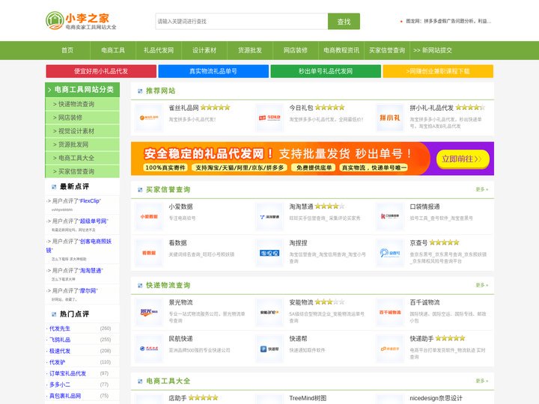Open the 电商工具 nav item
Screen dimensions: 539x404
point(113,50)
